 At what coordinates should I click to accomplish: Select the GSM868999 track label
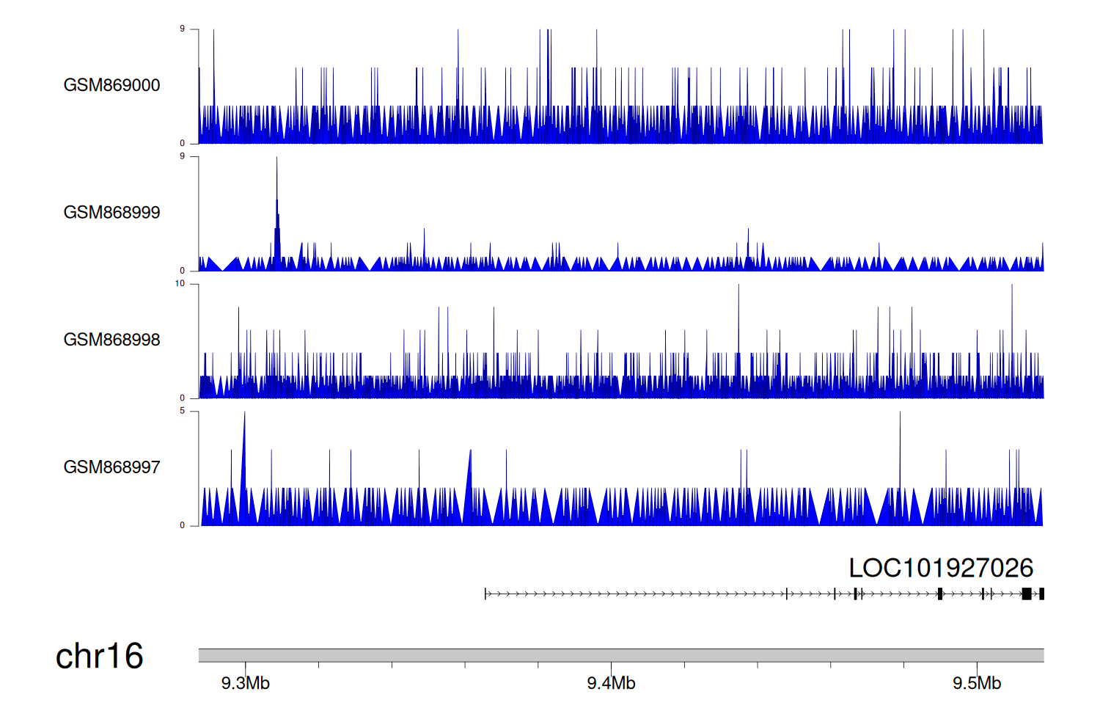[x=111, y=213]
